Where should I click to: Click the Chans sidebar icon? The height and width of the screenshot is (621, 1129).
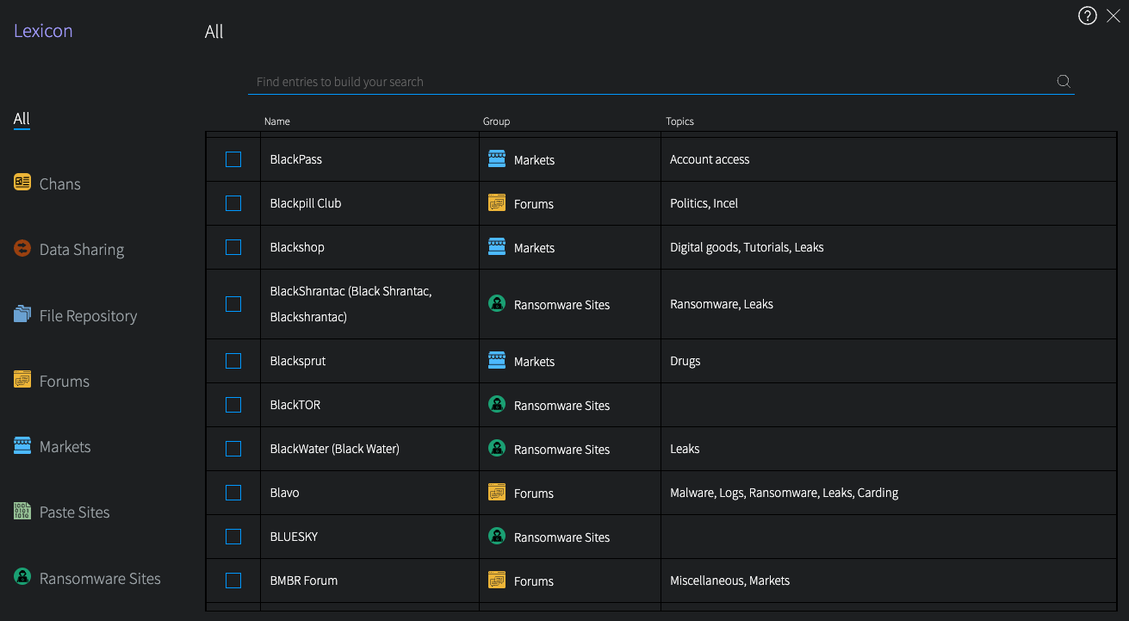click(22, 183)
